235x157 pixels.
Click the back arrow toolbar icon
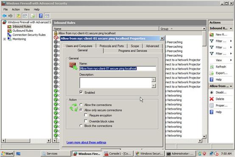tap(4, 16)
